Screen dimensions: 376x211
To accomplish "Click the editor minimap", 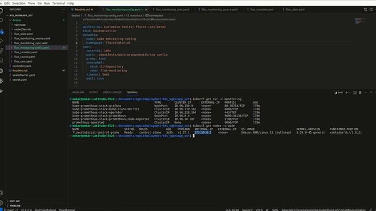I will click(360, 21).
